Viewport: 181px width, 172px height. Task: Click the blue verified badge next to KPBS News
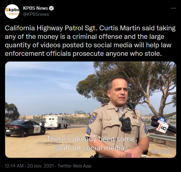click(x=52, y=8)
